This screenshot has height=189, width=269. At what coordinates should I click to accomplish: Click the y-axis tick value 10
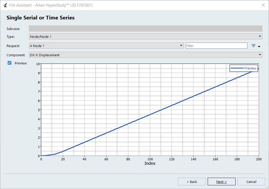38,64
